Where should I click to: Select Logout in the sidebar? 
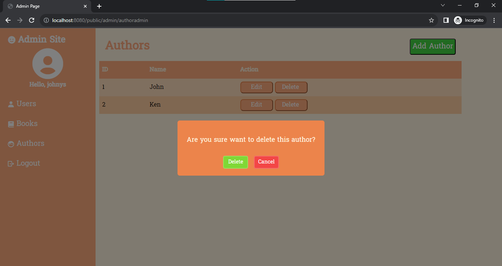pyautogui.click(x=28, y=163)
